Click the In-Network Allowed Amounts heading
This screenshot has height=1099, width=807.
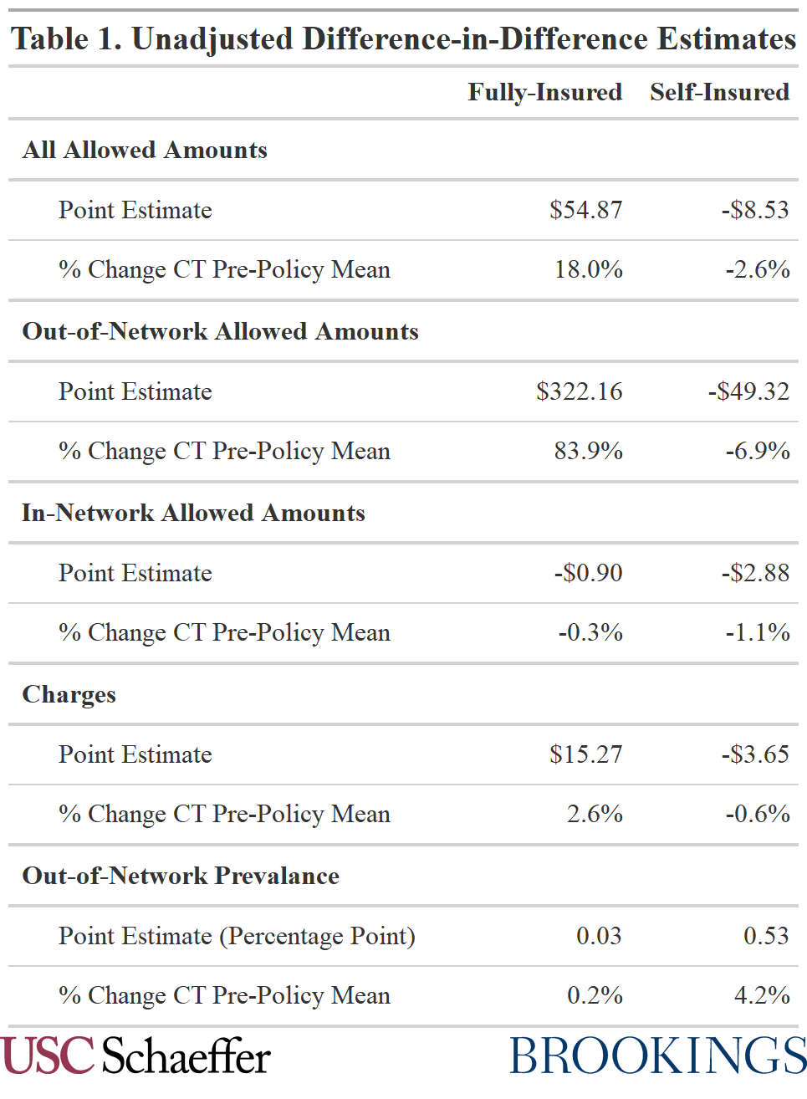(x=193, y=514)
